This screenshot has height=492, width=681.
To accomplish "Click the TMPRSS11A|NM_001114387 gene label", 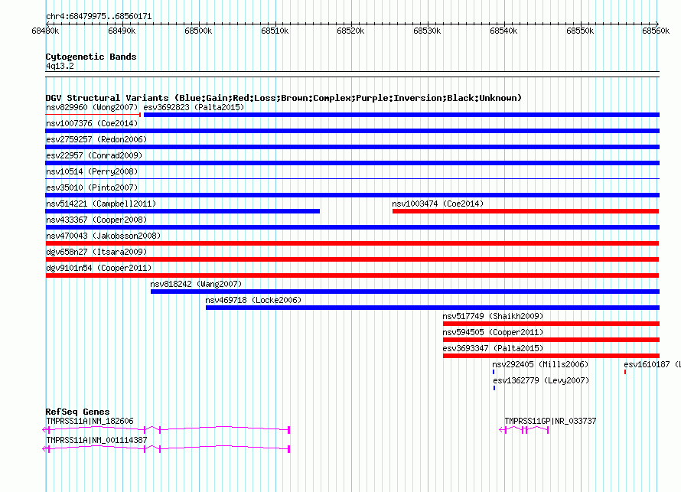I will (x=96, y=440).
